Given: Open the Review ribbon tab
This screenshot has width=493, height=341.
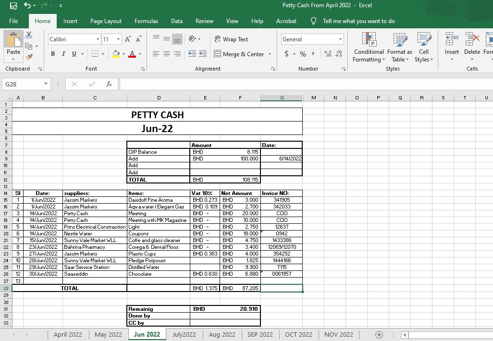Looking at the screenshot, I should 204,21.
